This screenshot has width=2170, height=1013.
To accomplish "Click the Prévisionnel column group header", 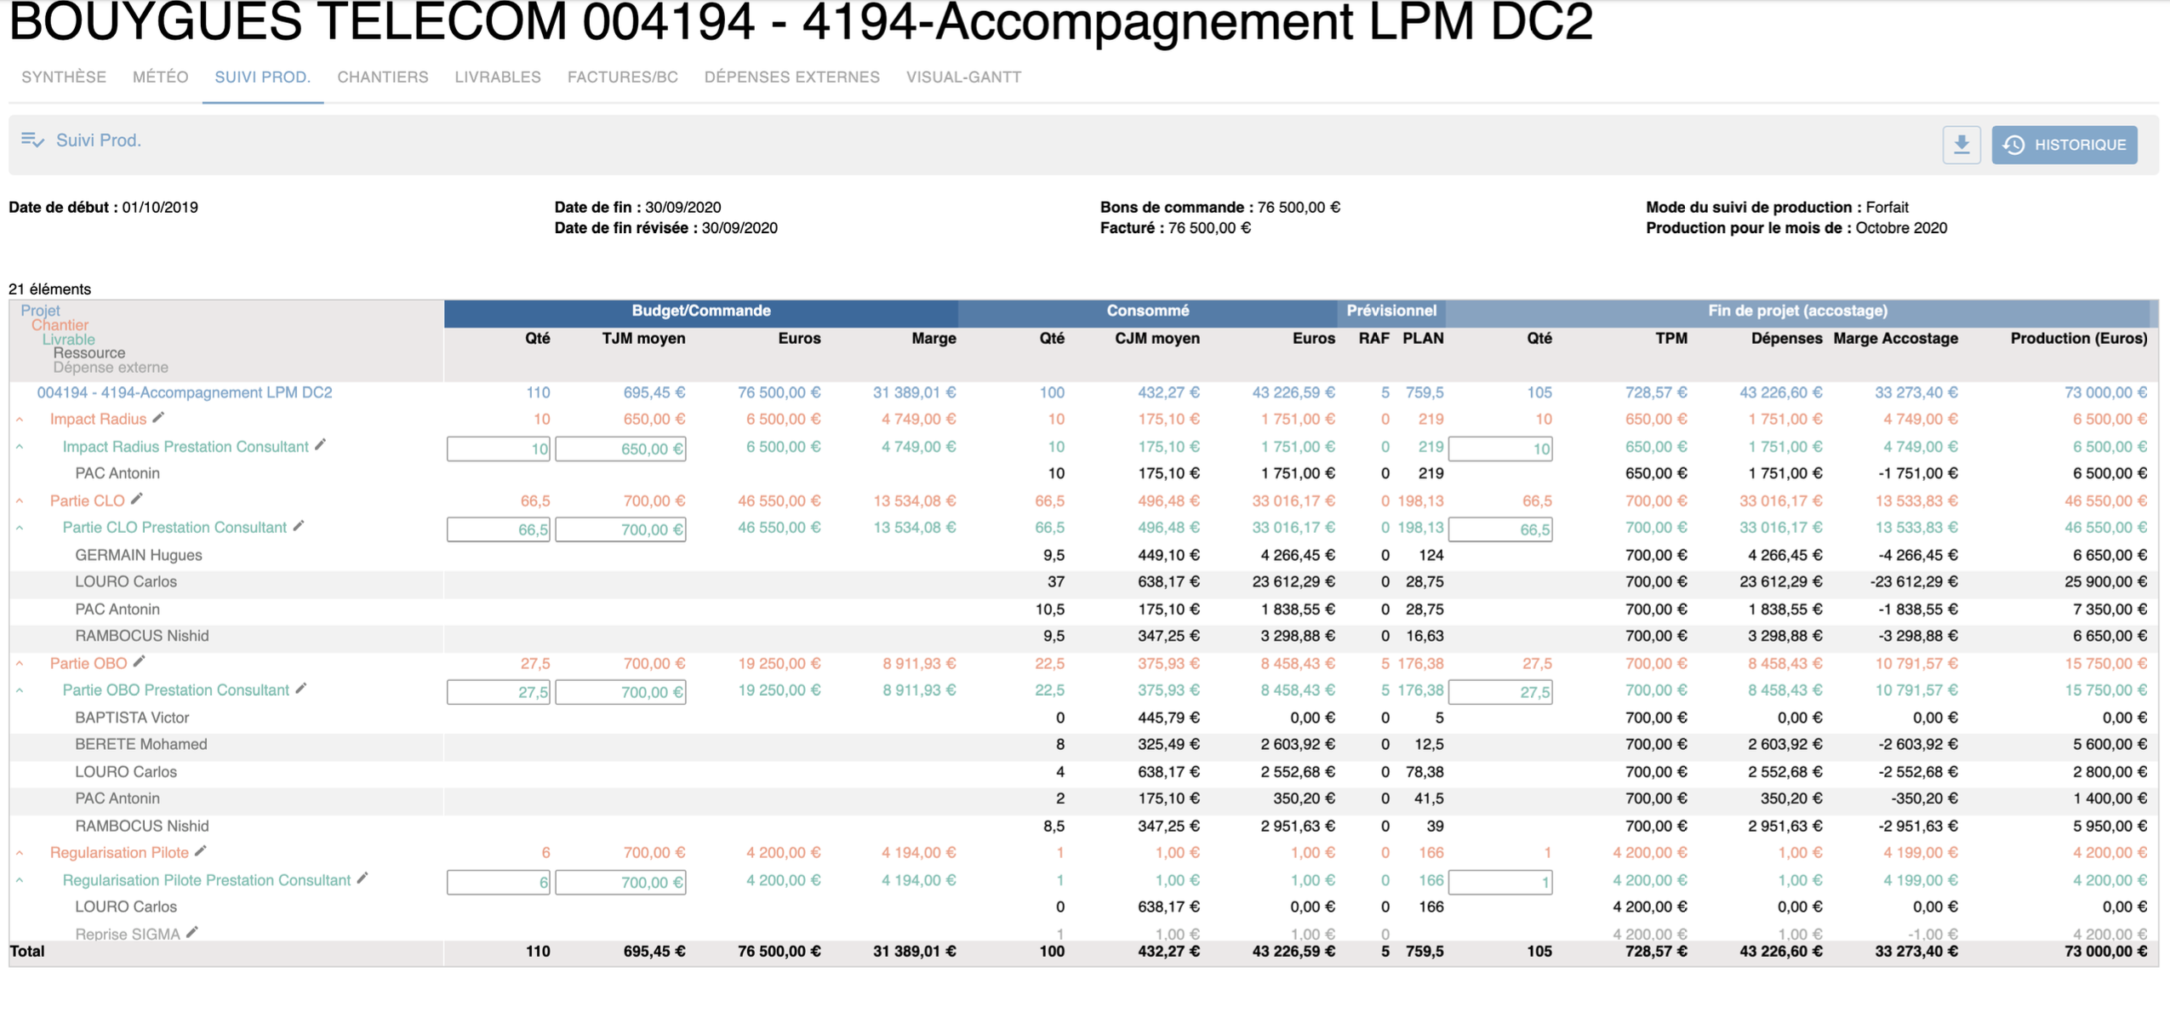I will point(1391,312).
